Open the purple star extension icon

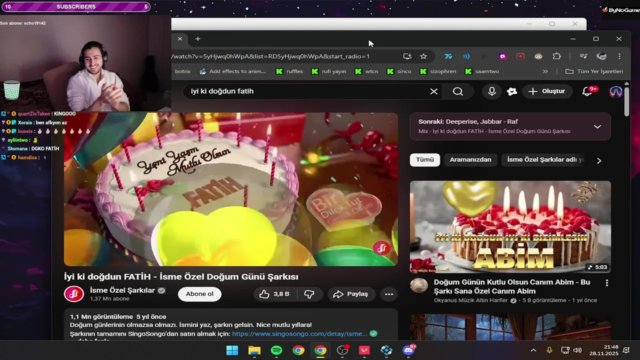coord(502,56)
